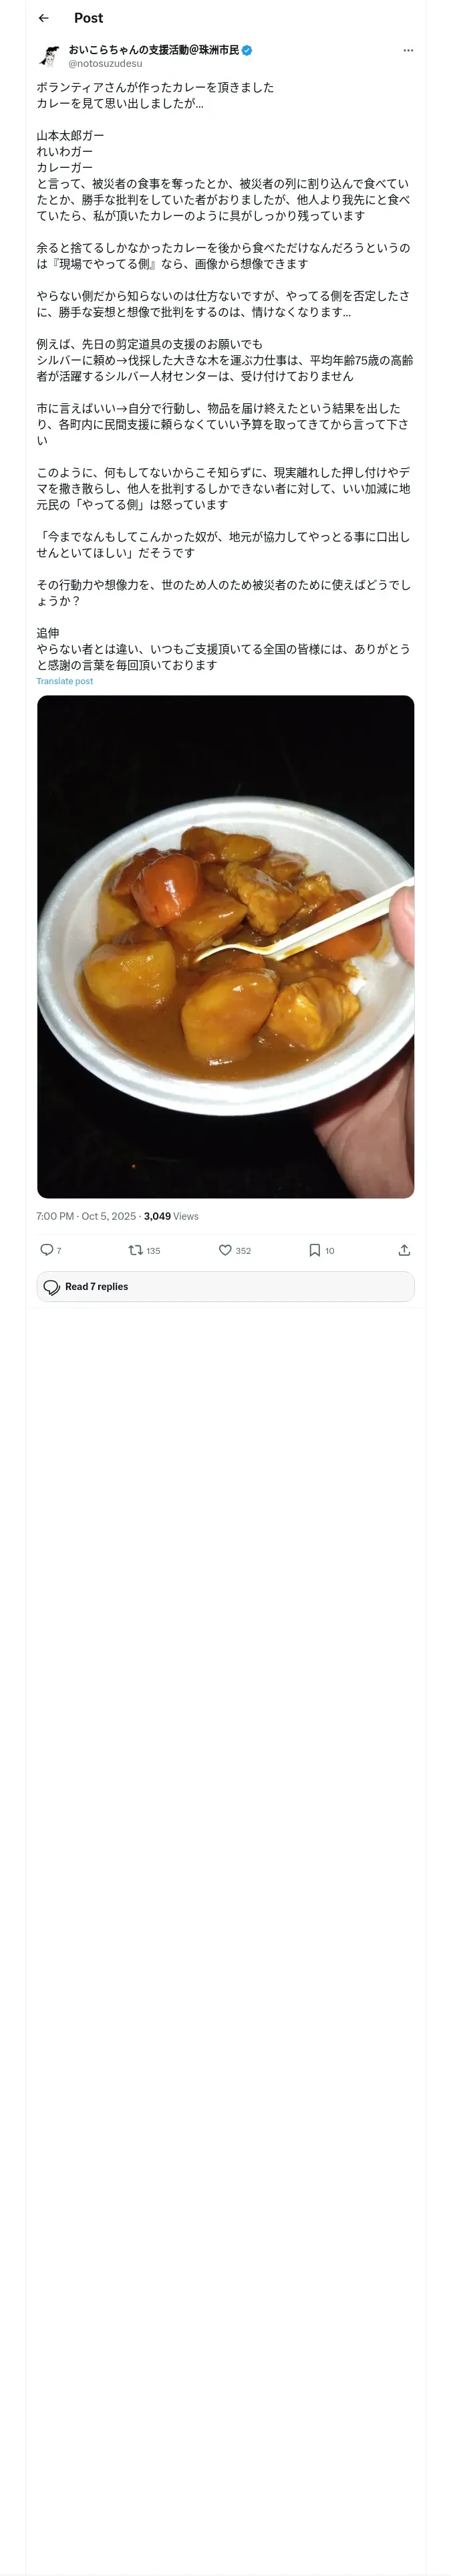Click the Post heading at top
Image resolution: width=451 pixels, height=2576 pixels.
pos(88,18)
